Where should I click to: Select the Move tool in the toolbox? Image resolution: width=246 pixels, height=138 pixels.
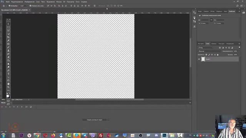point(8,24)
